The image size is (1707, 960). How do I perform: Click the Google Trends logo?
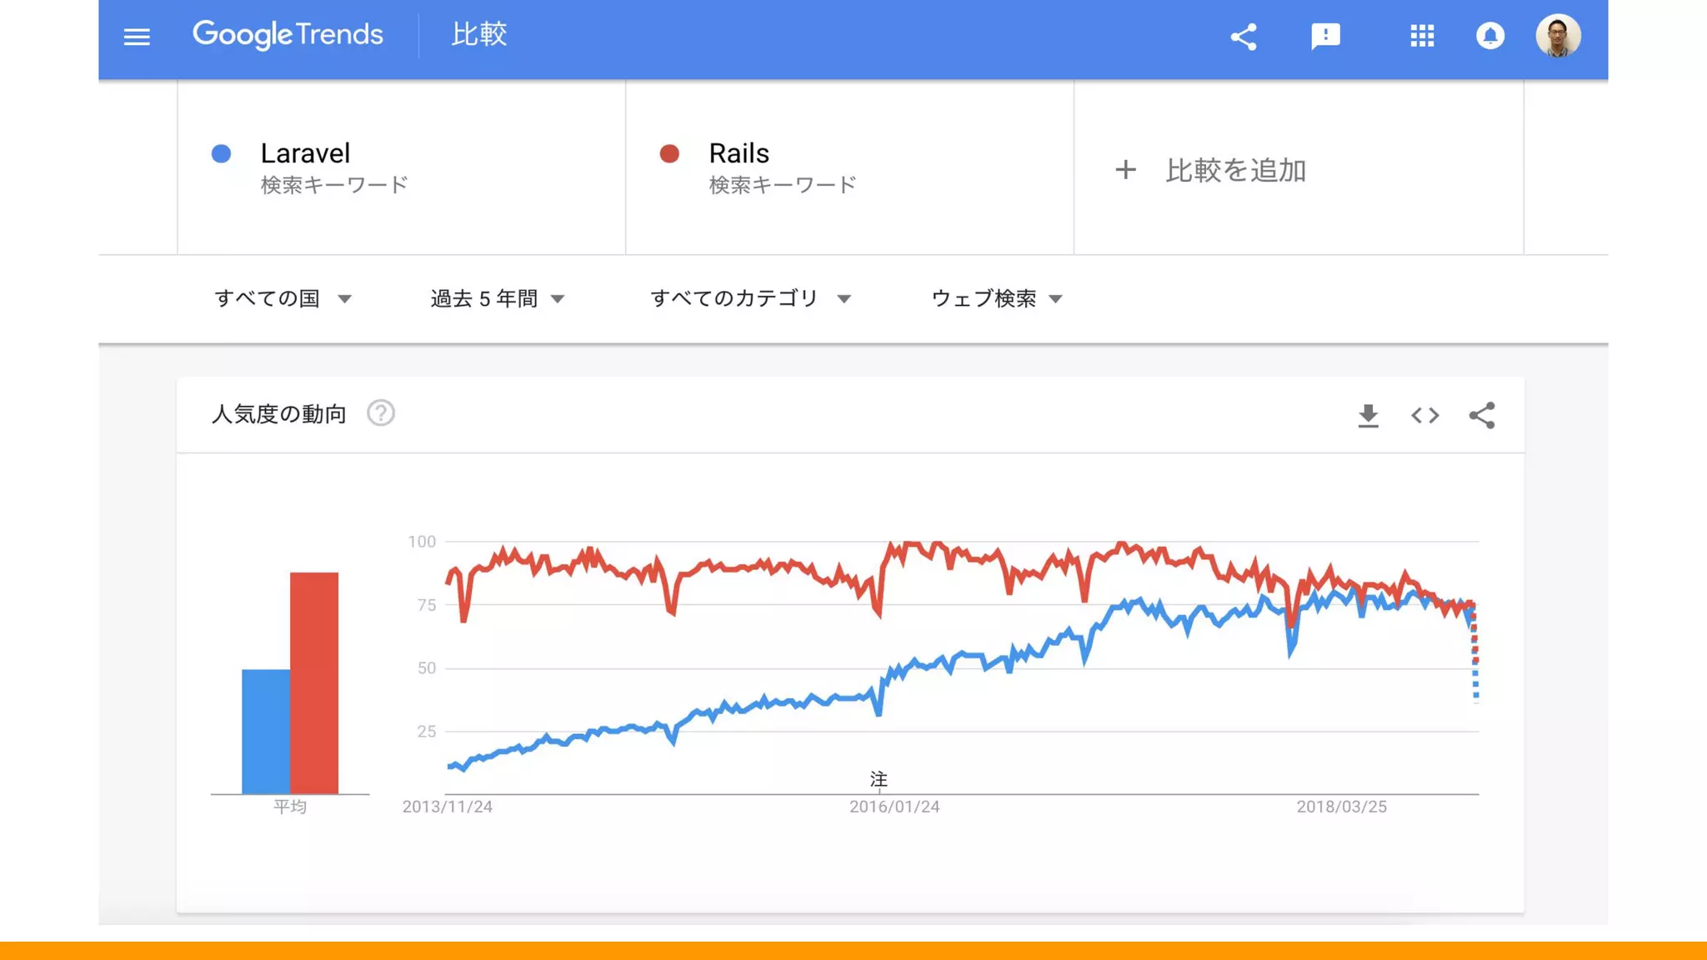click(288, 35)
